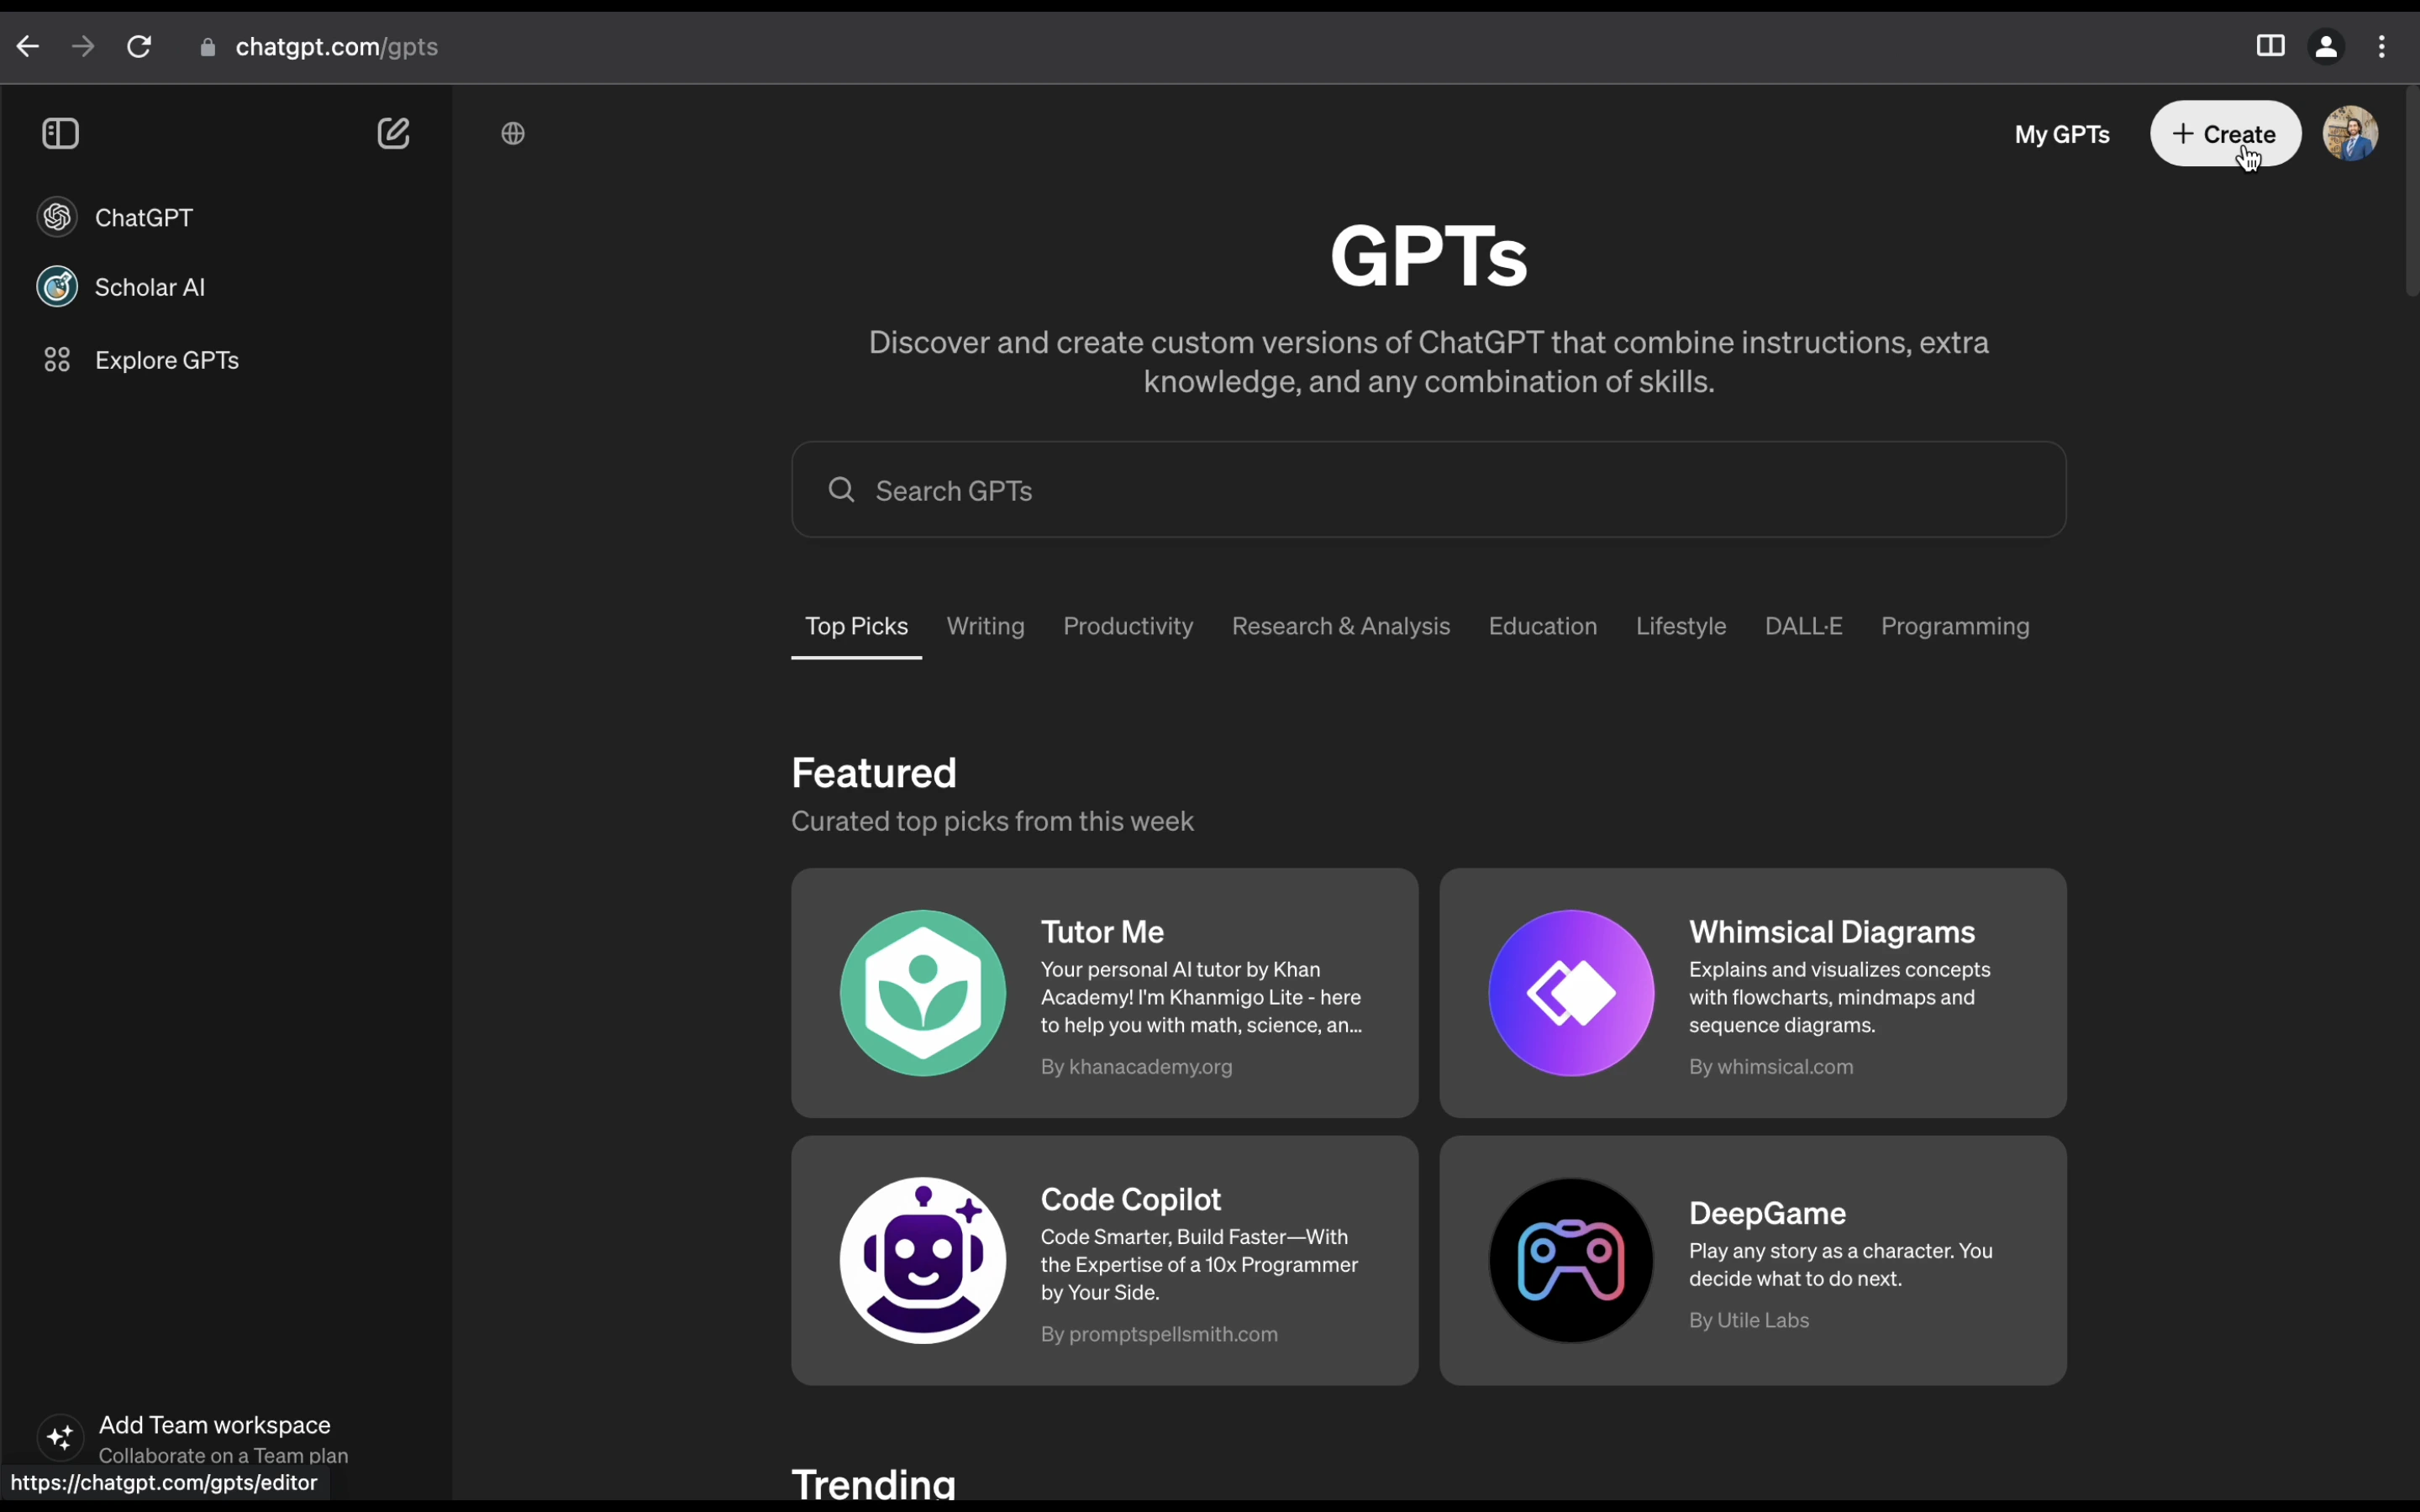
Task: Reload the page with the refresh icon
Action: (140, 47)
